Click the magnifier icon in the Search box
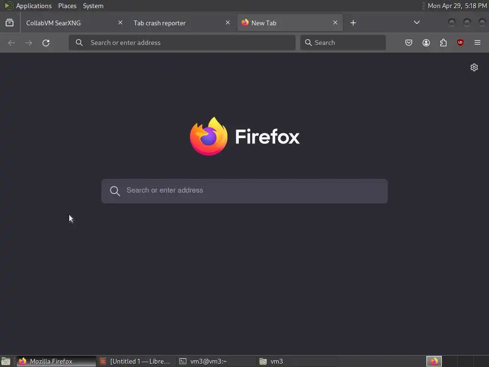 click(308, 43)
